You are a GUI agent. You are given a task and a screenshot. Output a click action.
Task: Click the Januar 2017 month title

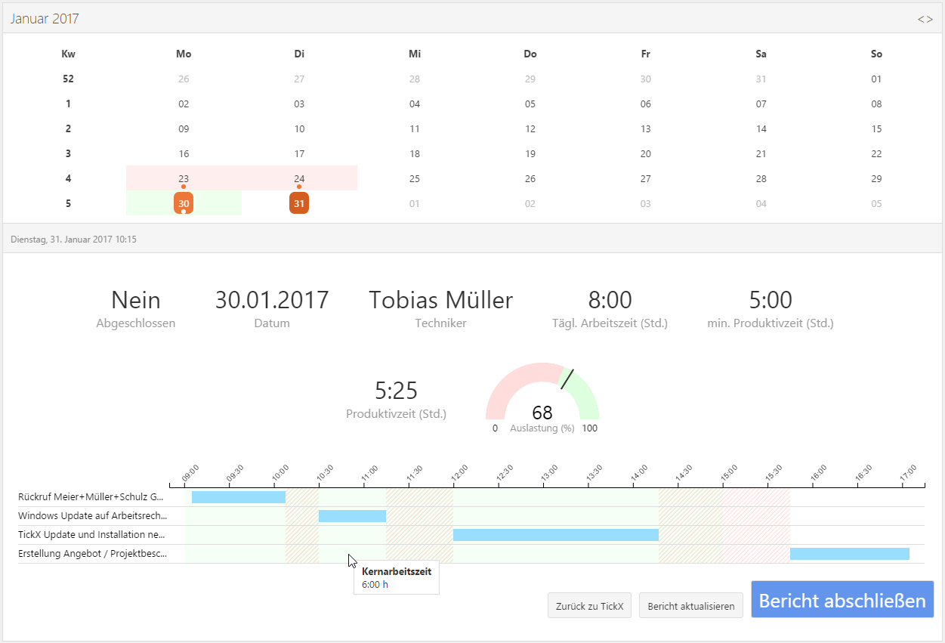coord(45,19)
